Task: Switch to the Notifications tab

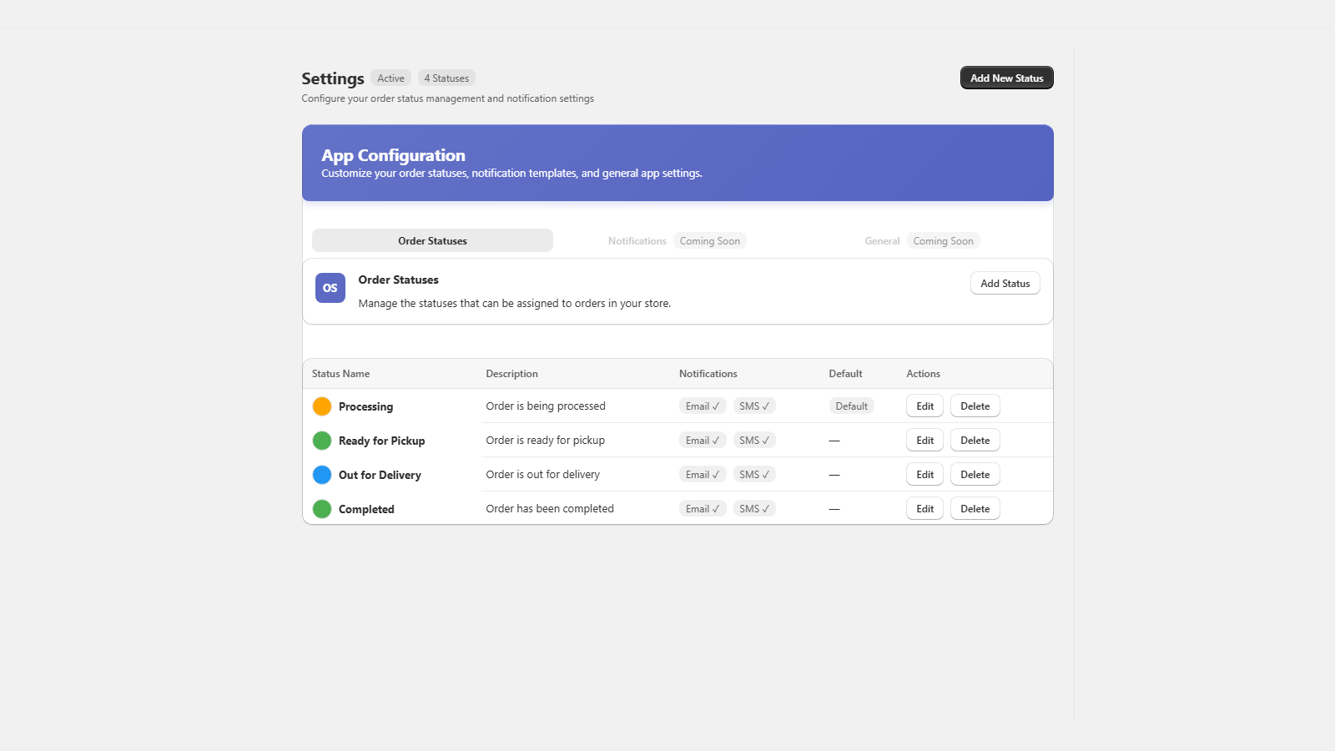Action: (637, 240)
